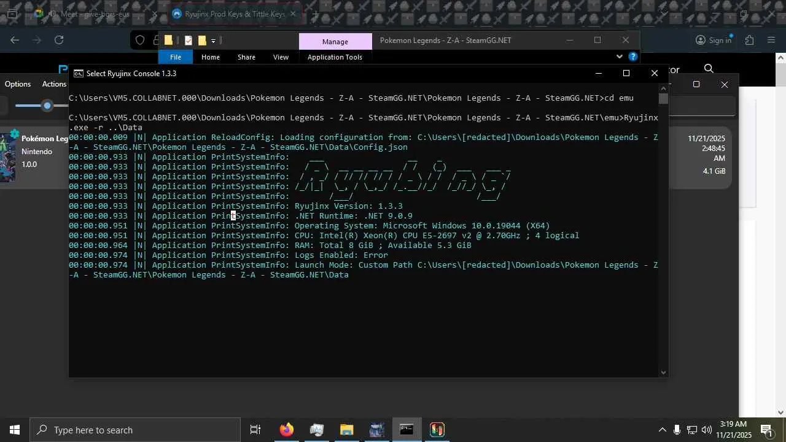Open the notification center icon
The width and height of the screenshot is (786, 442).
tap(766, 430)
